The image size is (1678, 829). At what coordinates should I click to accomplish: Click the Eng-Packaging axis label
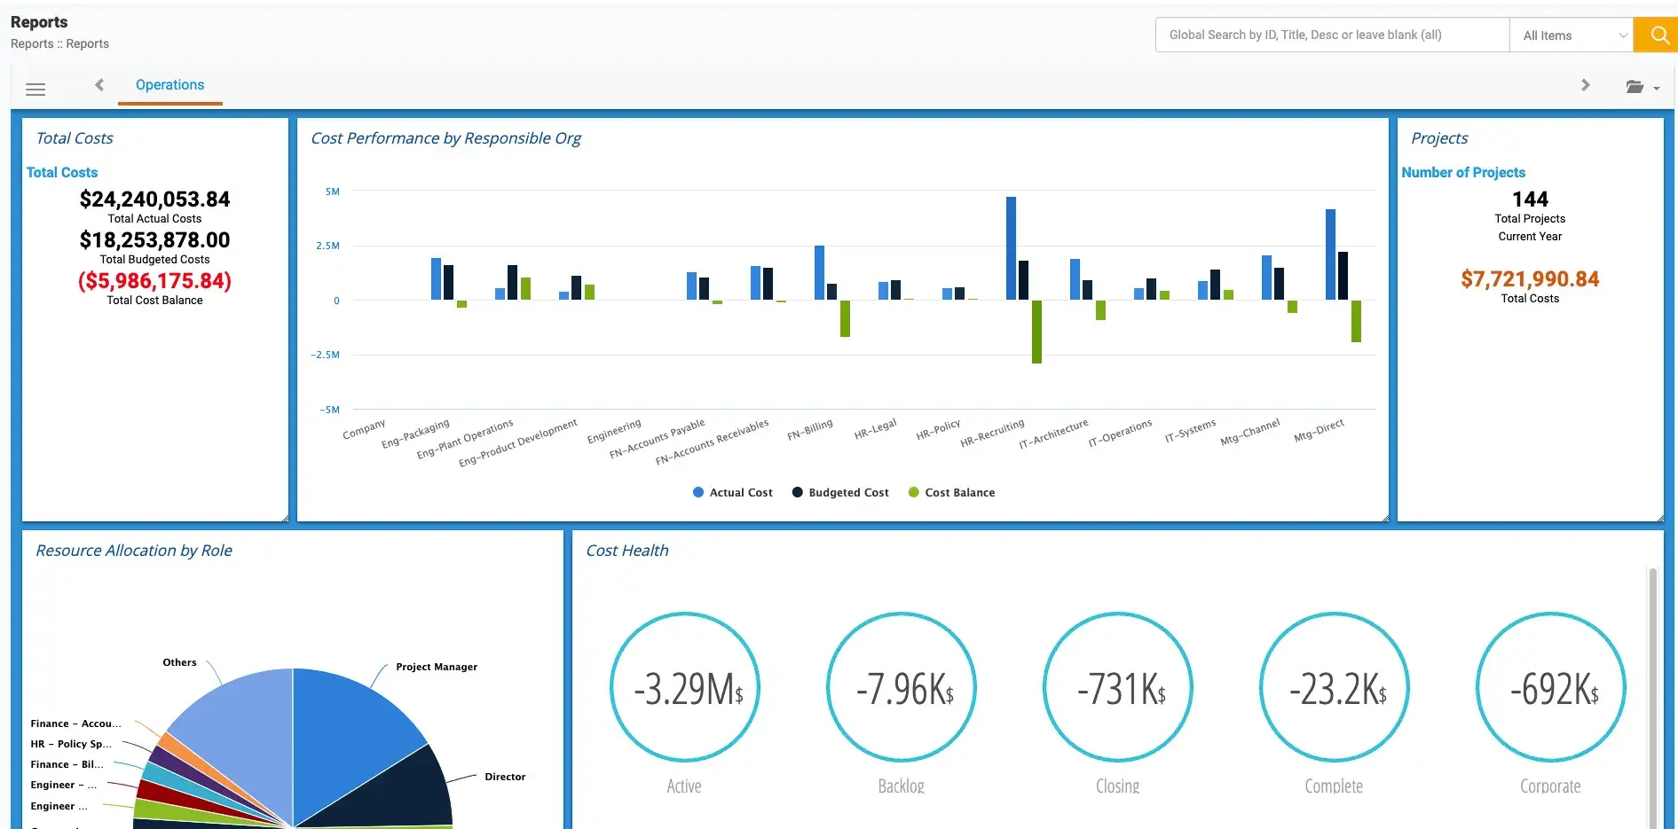(x=415, y=434)
